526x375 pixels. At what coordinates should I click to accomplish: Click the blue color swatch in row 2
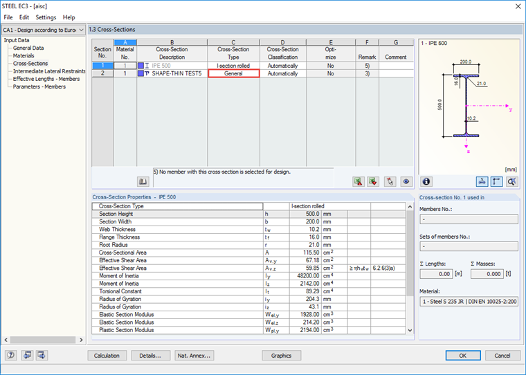pos(141,73)
